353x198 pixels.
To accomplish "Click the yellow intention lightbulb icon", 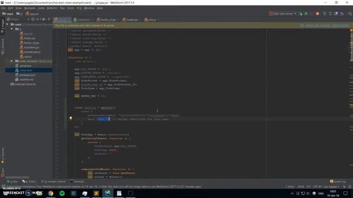I will tap(71, 118).
